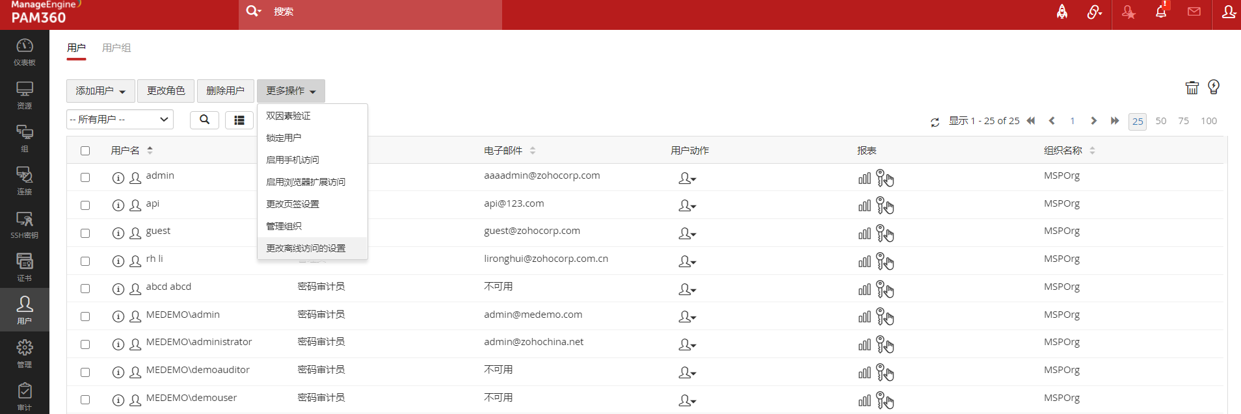Open bar chart report for abcd abcd
Viewport: 1241px width, 414px height.
[x=864, y=289]
